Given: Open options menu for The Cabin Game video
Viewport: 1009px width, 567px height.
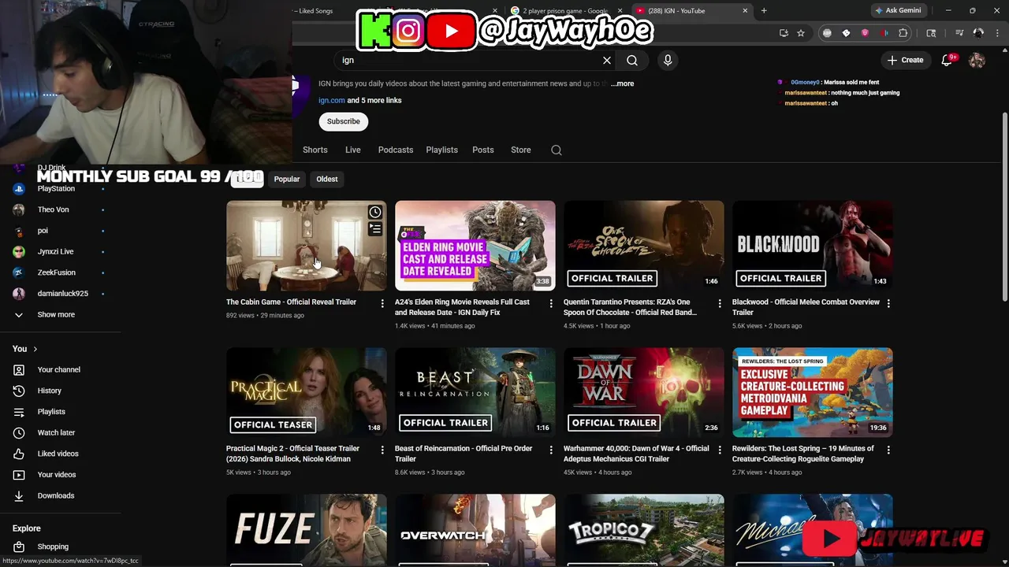Looking at the screenshot, I should coord(382,303).
